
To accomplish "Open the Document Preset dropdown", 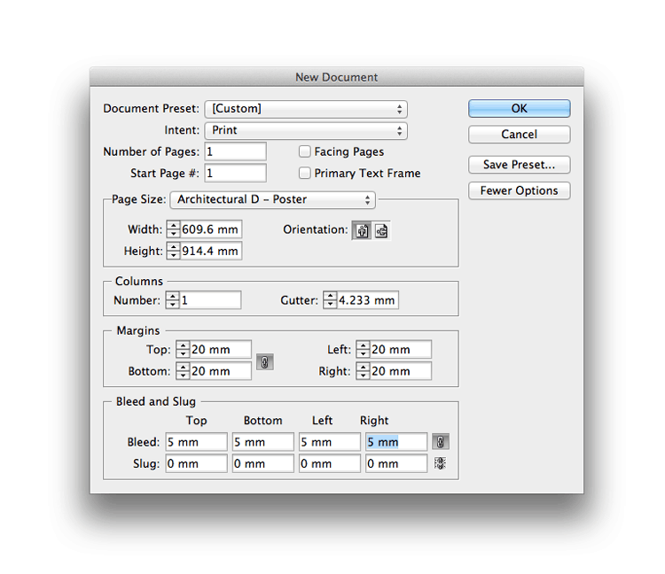I will [x=306, y=109].
